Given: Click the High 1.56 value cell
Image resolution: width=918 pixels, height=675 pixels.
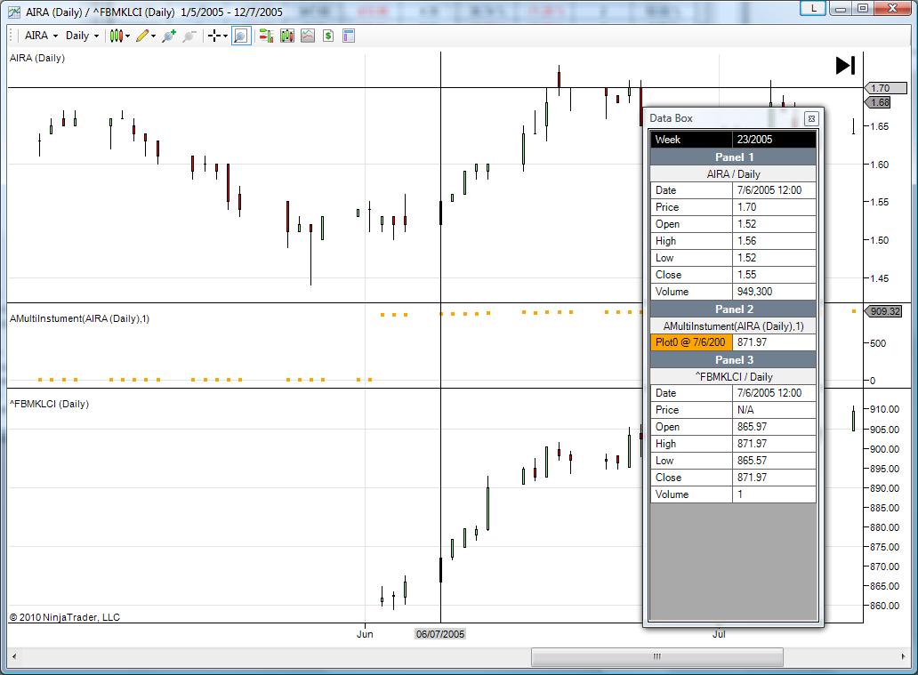Looking at the screenshot, I should [x=774, y=241].
